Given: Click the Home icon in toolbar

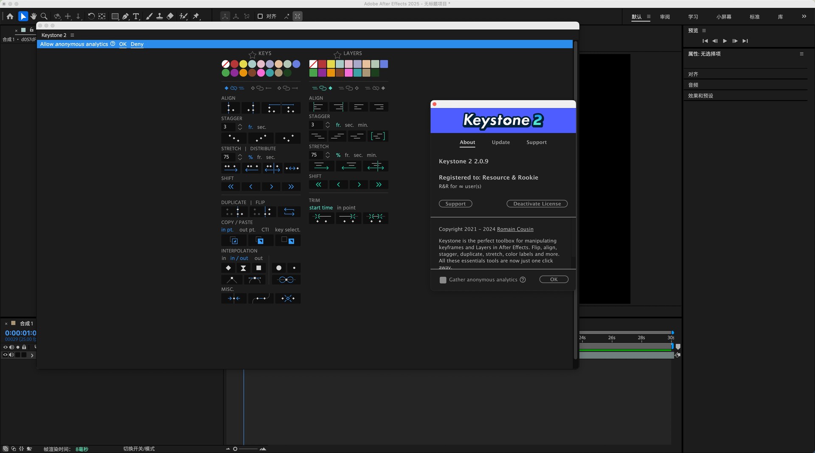Looking at the screenshot, I should tap(10, 17).
